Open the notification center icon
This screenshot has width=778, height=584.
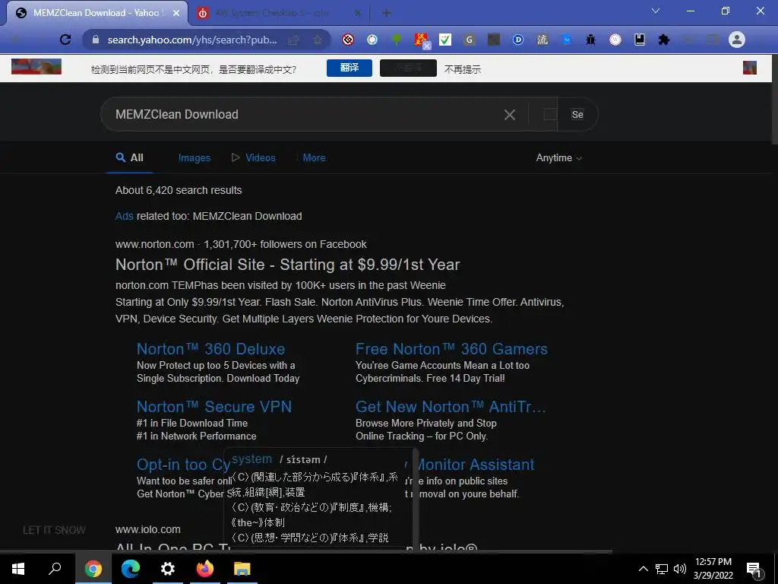pos(754,570)
